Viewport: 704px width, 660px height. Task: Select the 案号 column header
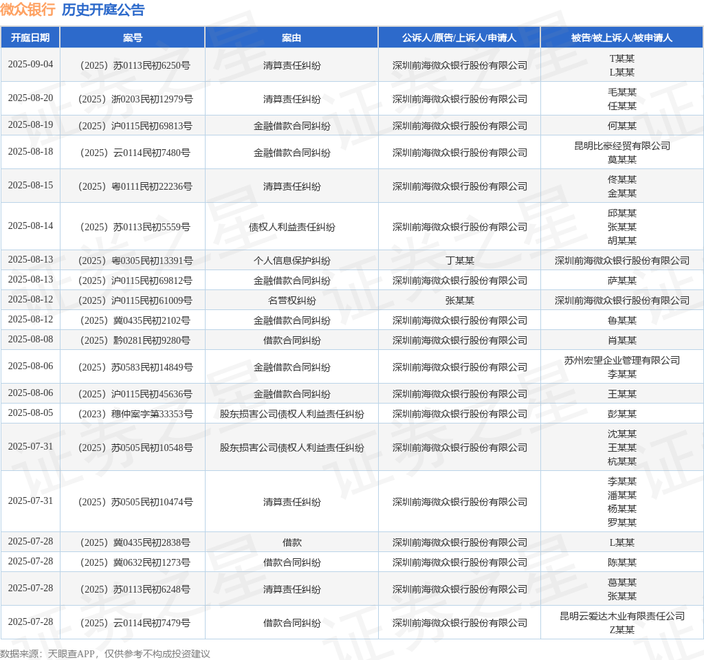click(x=133, y=38)
